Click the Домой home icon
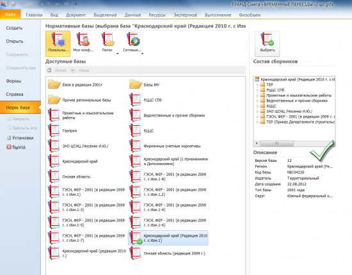 pos(49,70)
